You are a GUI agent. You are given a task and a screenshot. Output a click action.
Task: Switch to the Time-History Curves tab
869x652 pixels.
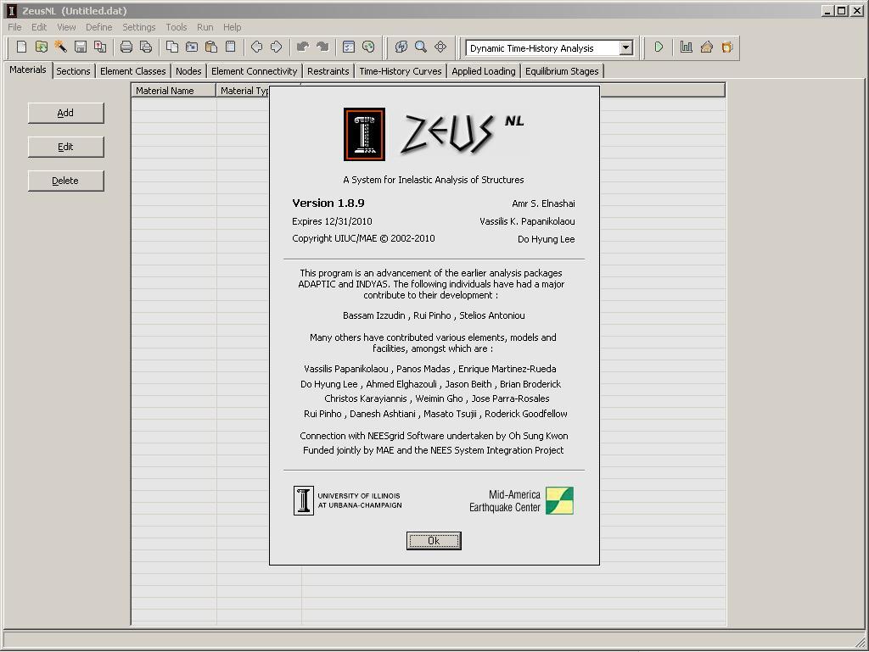click(x=401, y=71)
